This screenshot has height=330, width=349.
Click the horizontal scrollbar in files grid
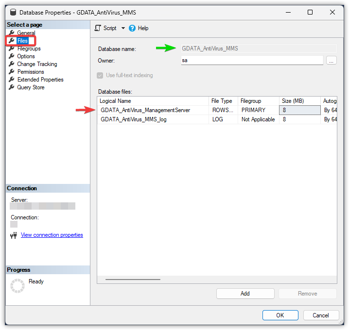tap(133, 280)
